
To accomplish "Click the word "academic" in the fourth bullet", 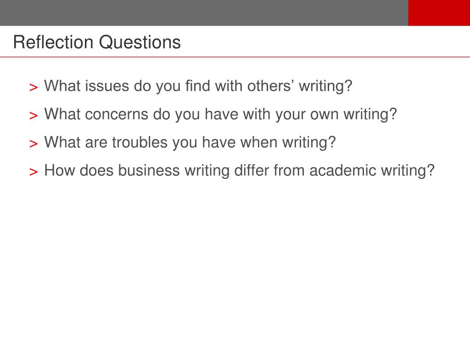I will click(x=342, y=170).
